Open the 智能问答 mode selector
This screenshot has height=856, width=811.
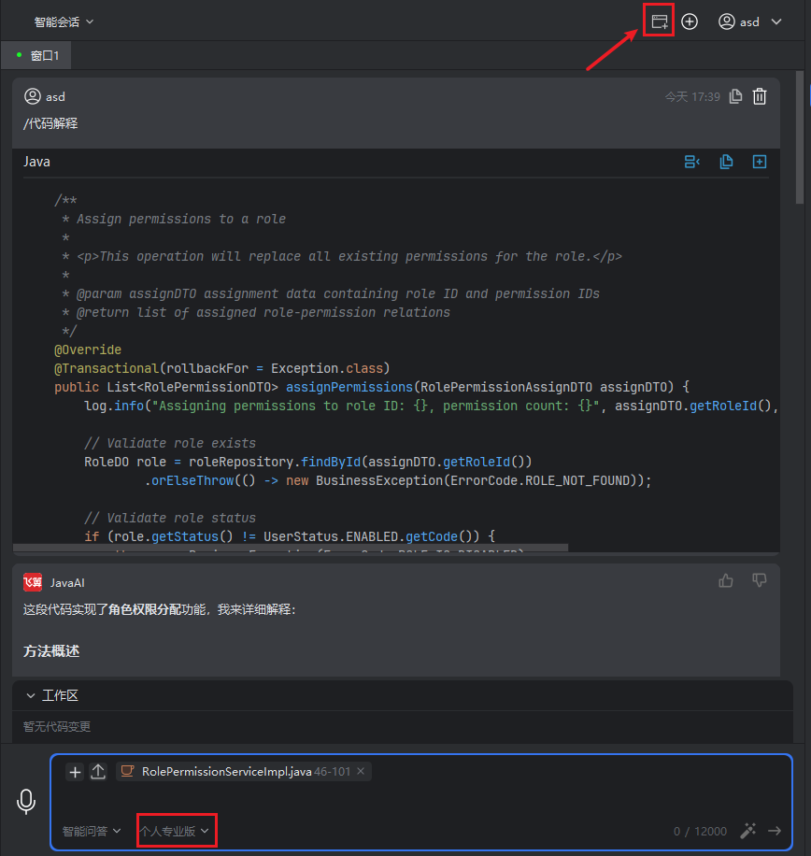click(x=92, y=831)
